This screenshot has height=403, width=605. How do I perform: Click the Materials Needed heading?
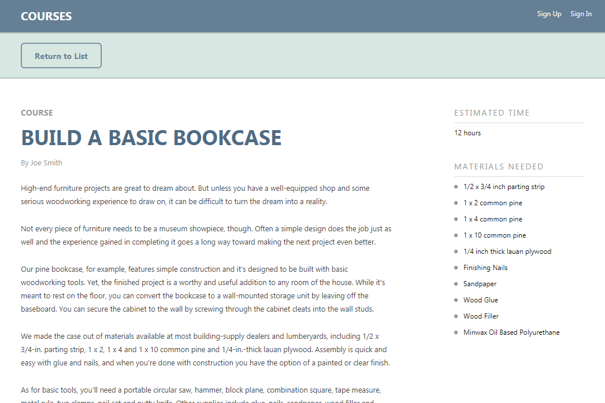(499, 167)
